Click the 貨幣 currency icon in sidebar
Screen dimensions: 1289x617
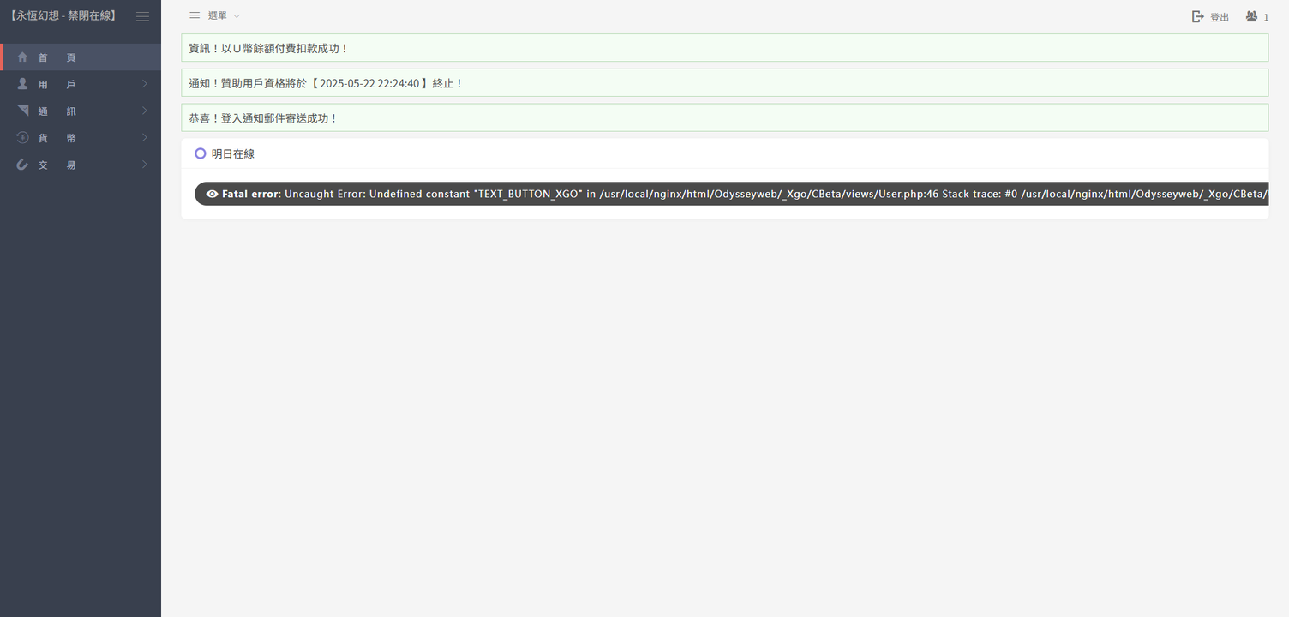pos(23,137)
